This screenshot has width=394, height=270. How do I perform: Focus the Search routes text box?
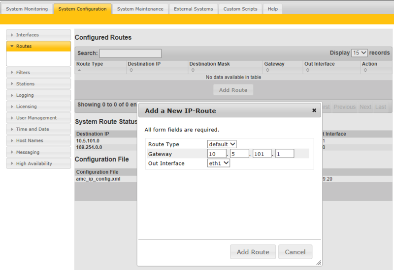click(130, 53)
